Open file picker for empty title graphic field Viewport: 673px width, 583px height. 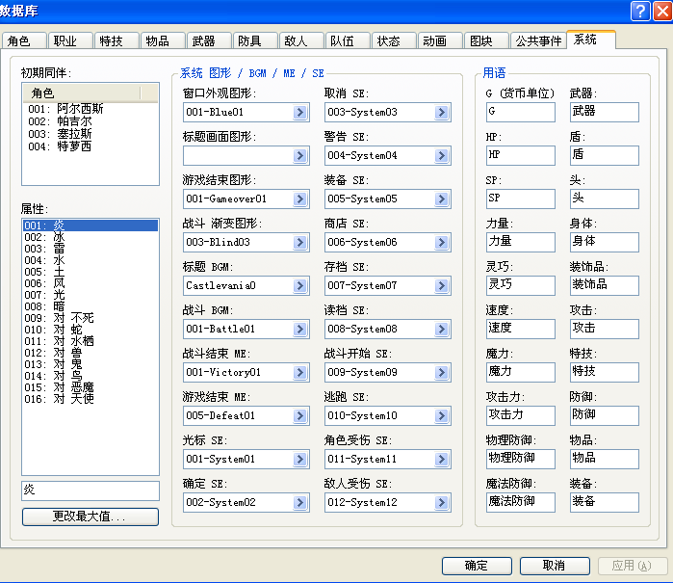tap(300, 155)
